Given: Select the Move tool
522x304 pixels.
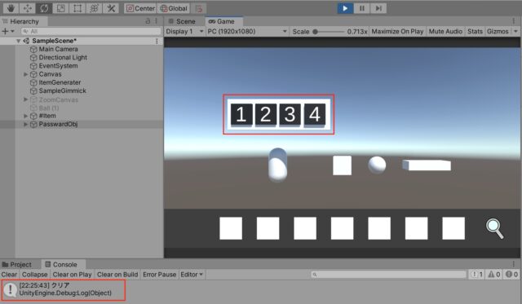Looking at the screenshot, I should 28,8.
